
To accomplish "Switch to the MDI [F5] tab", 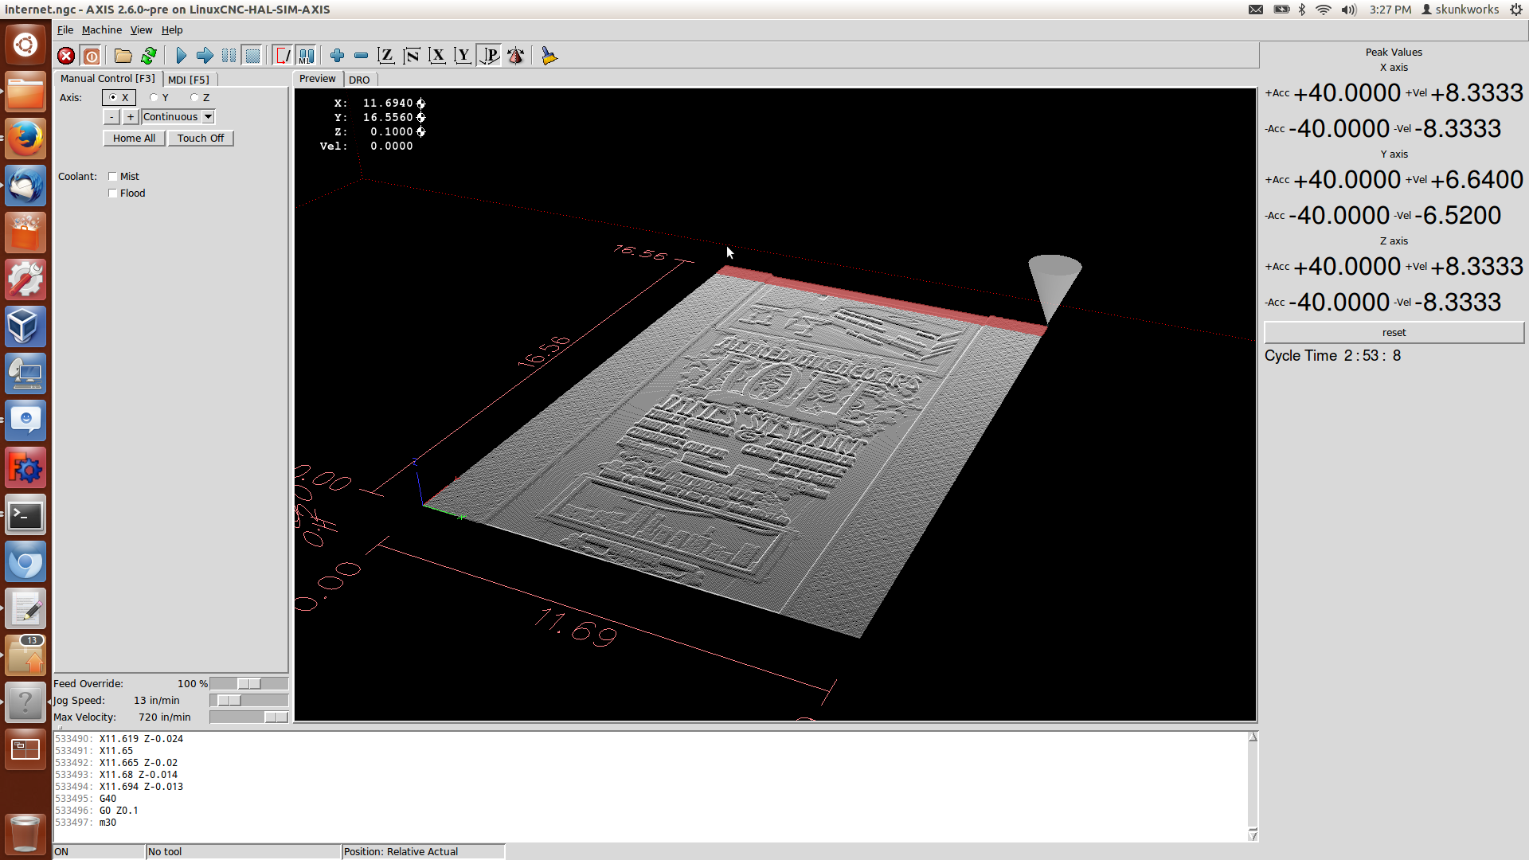I will (x=189, y=80).
